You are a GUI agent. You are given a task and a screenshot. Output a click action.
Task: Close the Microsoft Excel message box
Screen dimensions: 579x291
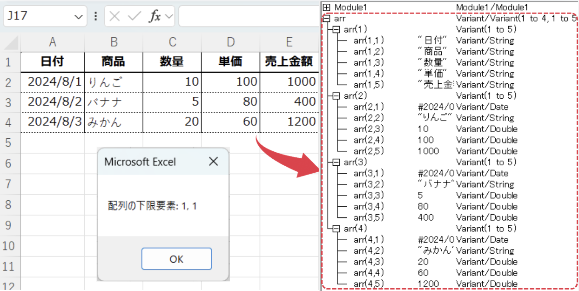tap(213, 162)
